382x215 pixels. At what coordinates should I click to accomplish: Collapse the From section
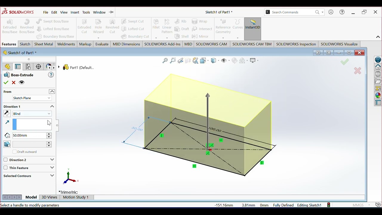(x=52, y=91)
